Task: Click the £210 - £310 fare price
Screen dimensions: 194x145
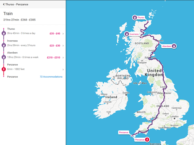Action: [x=53, y=58]
